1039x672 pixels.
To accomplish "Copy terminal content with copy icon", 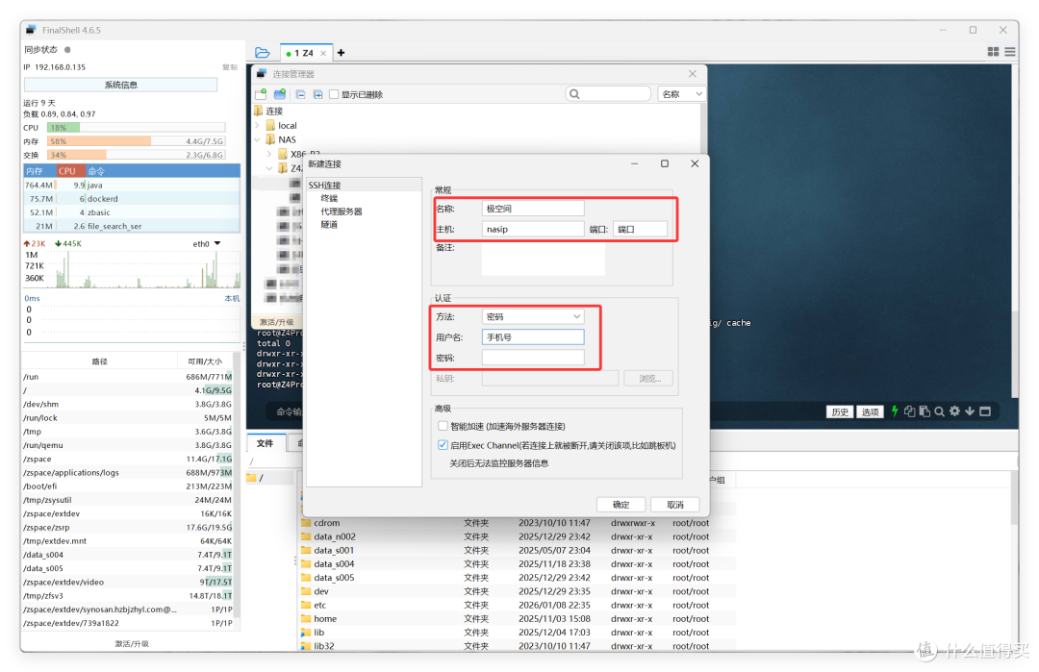I will click(x=910, y=411).
